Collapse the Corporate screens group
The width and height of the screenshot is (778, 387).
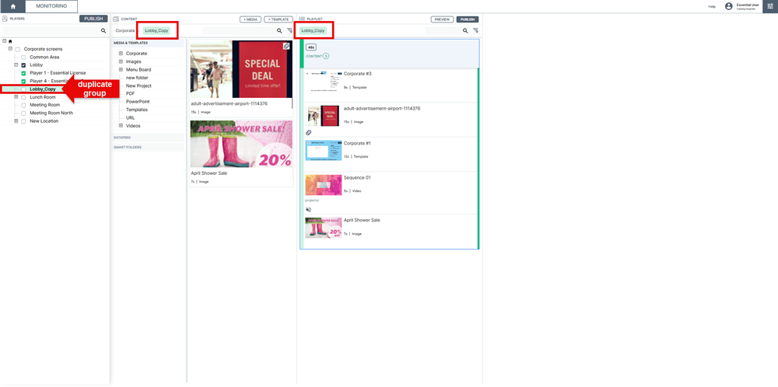click(x=10, y=49)
